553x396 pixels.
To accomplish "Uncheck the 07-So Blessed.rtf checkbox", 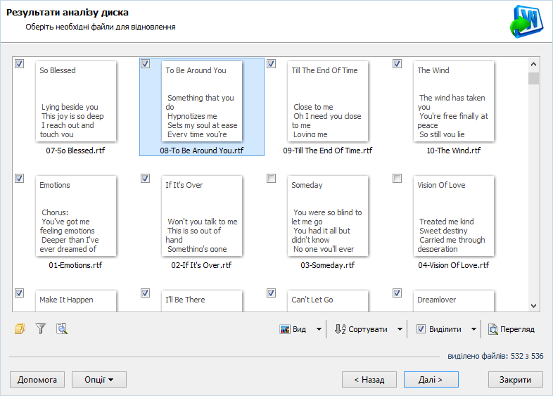I will point(20,64).
